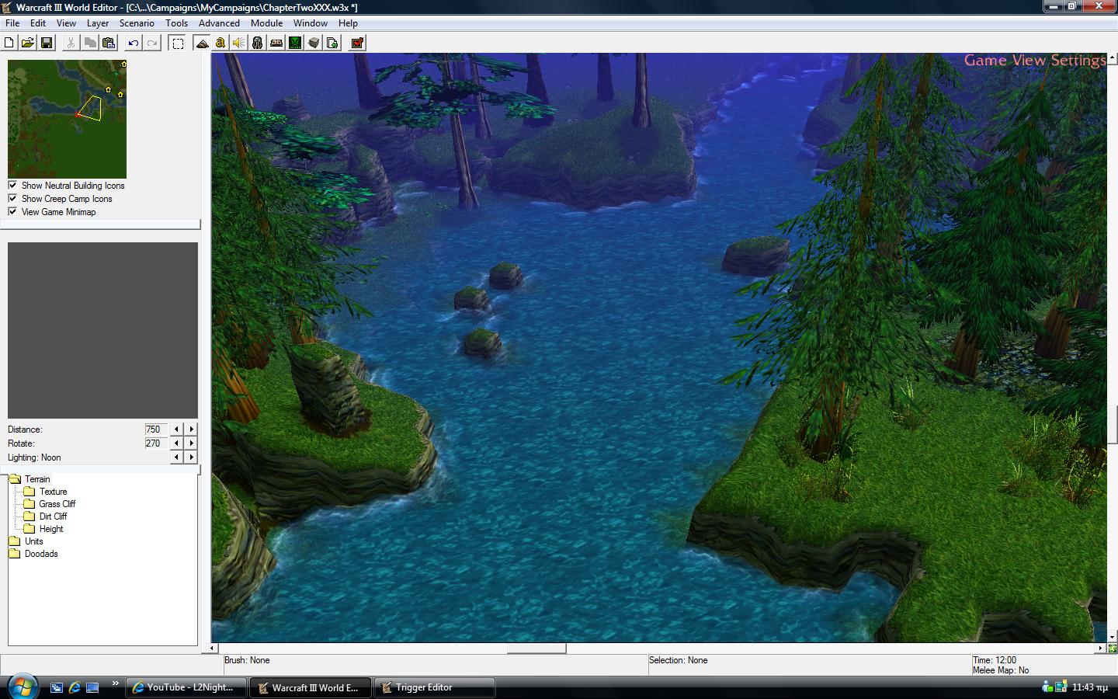The width and height of the screenshot is (1118, 699).
Task: Open the Sound Editor speaker icon
Action: 239,43
